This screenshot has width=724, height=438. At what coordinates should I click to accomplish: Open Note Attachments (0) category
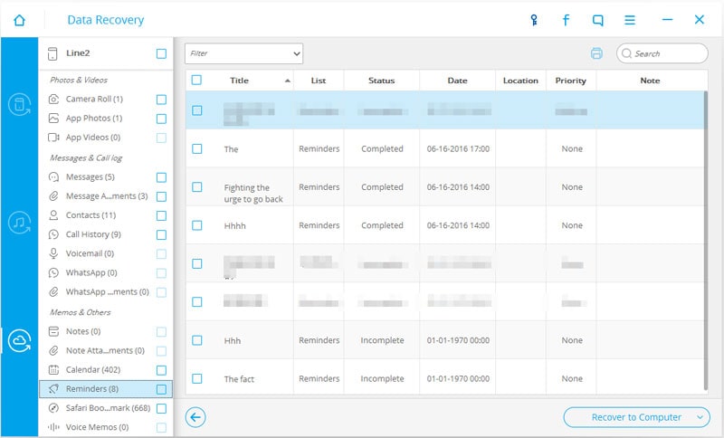[105, 351]
